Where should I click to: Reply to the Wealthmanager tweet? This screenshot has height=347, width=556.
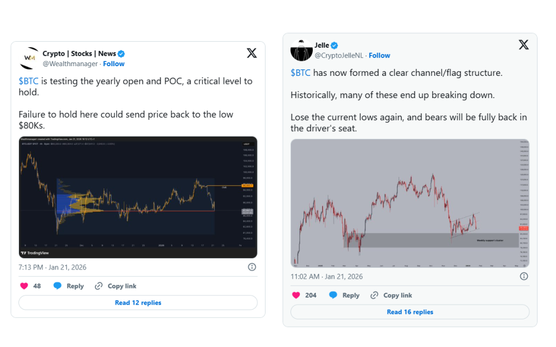(x=68, y=286)
